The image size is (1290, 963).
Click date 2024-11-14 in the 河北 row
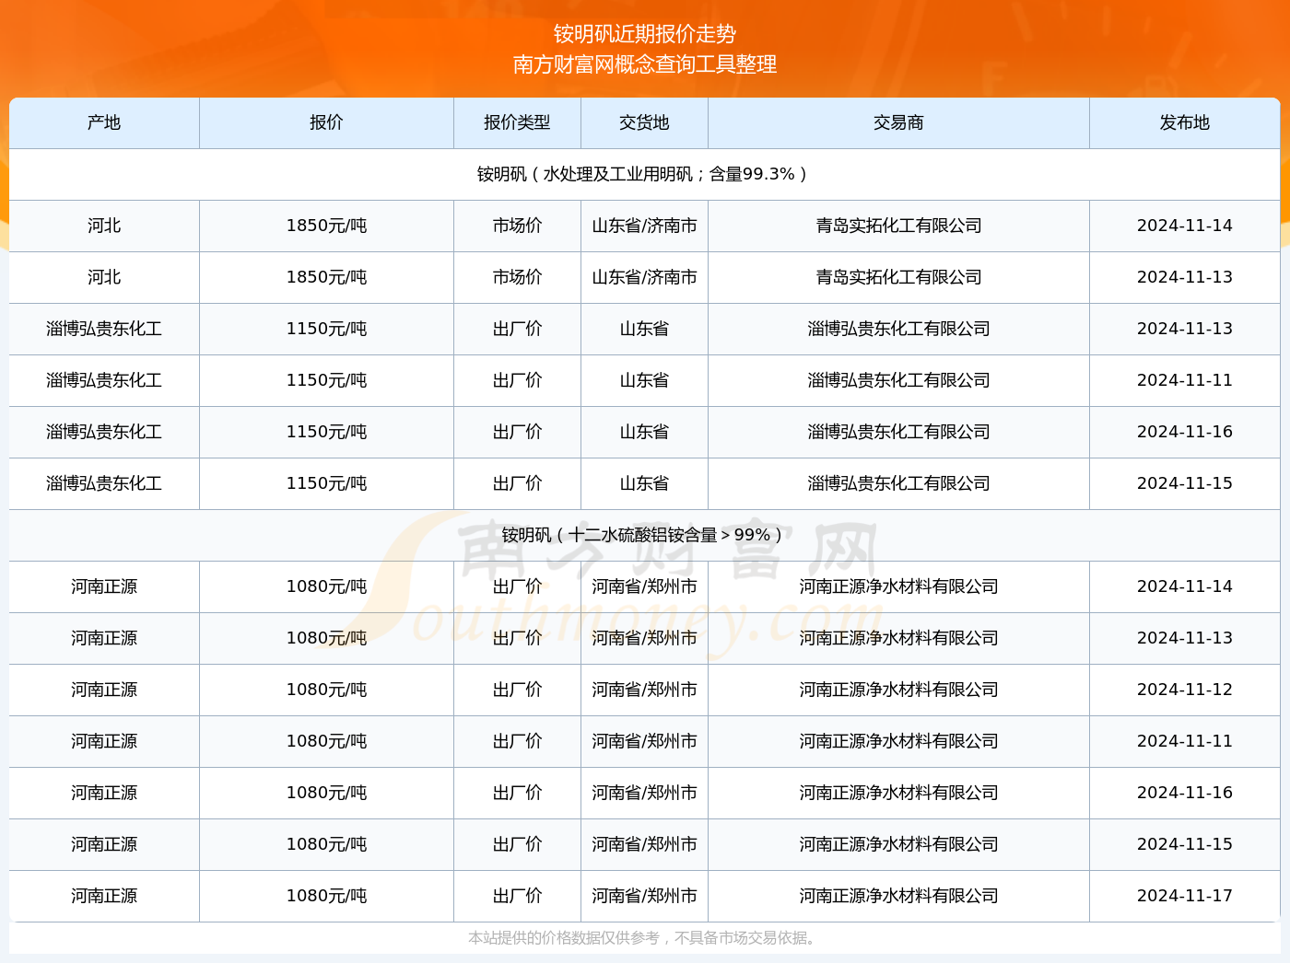1185,226
